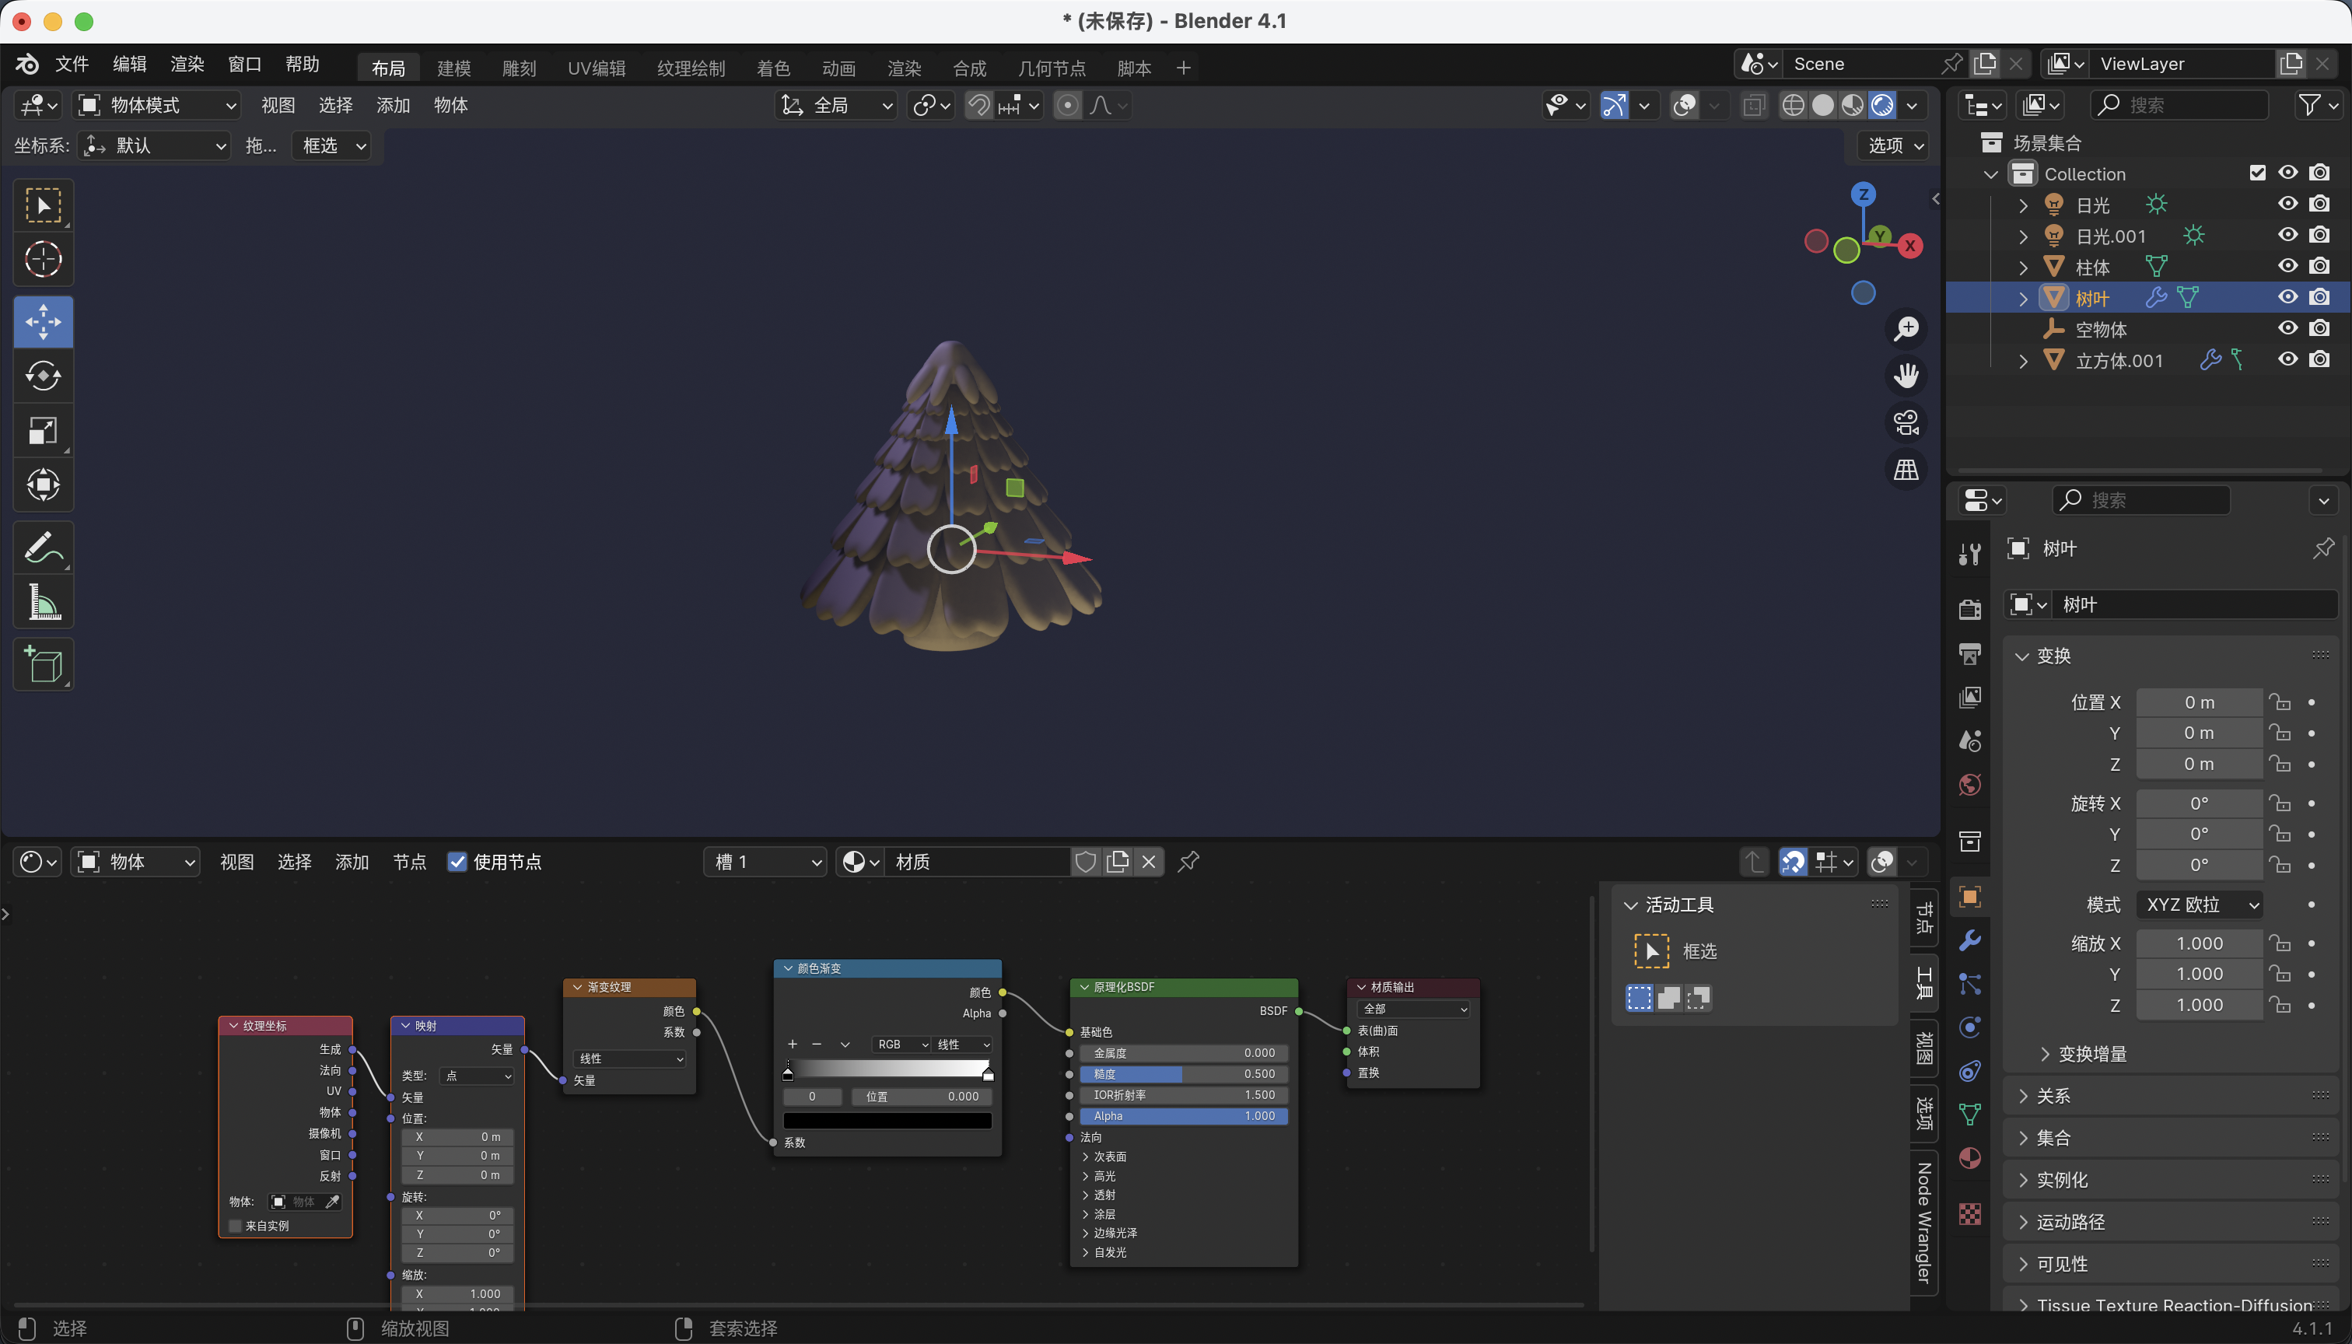The image size is (2352, 1344).
Task: Click the Add Cube tool icon
Action: click(x=43, y=663)
